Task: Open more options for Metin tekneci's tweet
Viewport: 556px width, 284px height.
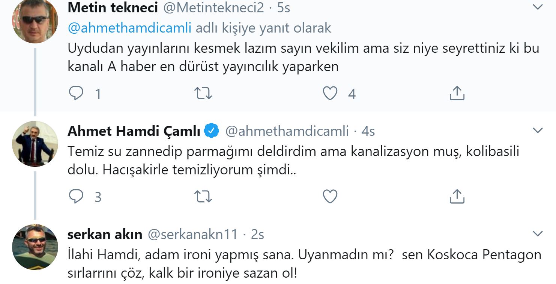Action: pos(538,7)
